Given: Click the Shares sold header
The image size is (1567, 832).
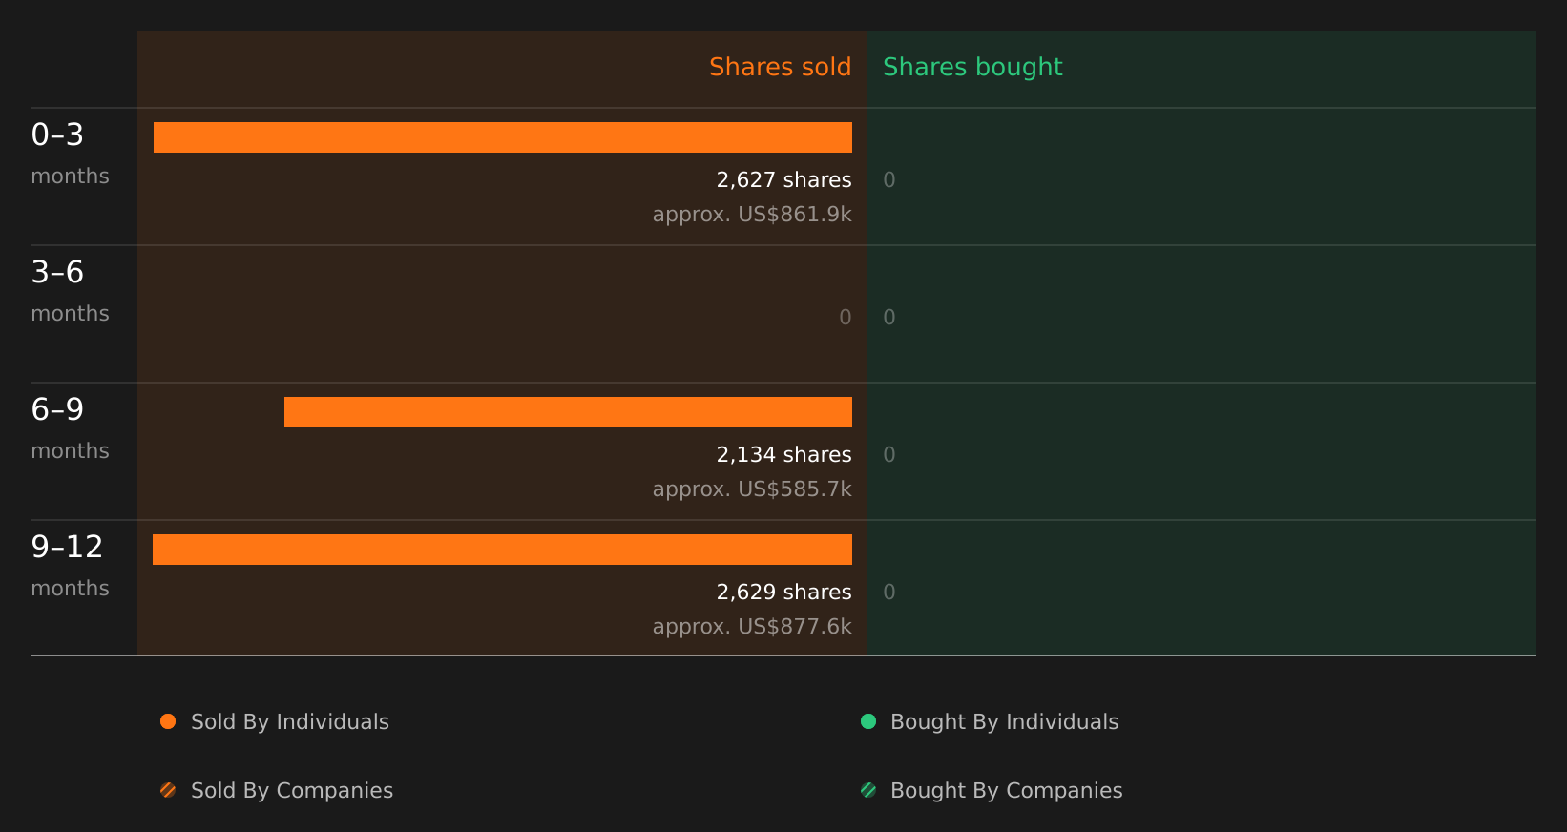Looking at the screenshot, I should point(780,67).
